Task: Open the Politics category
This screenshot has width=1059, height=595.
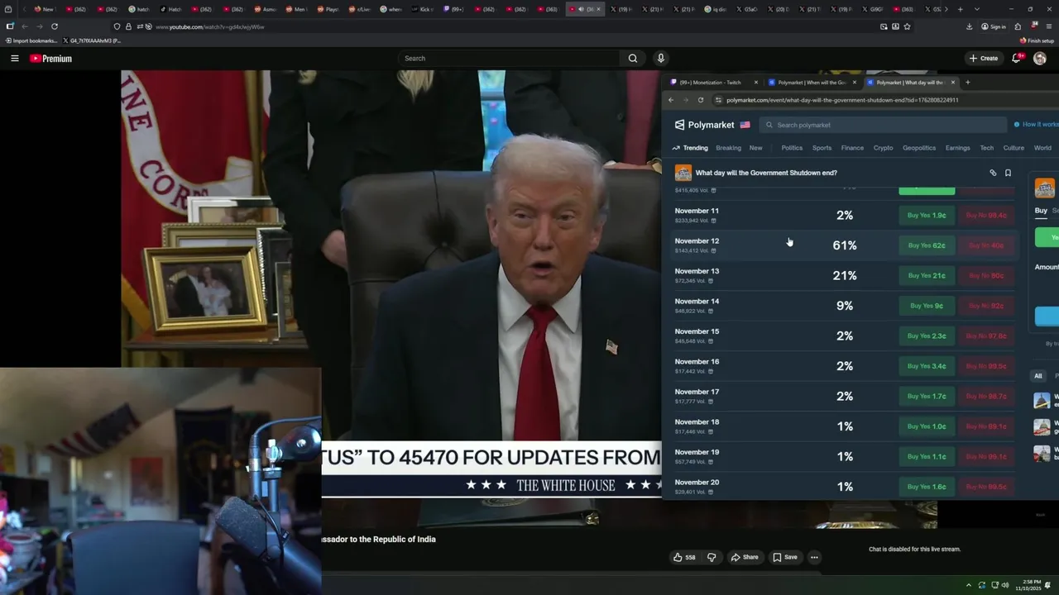Action: point(792,148)
